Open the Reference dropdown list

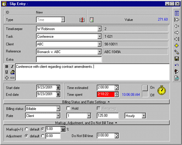tap(99, 52)
